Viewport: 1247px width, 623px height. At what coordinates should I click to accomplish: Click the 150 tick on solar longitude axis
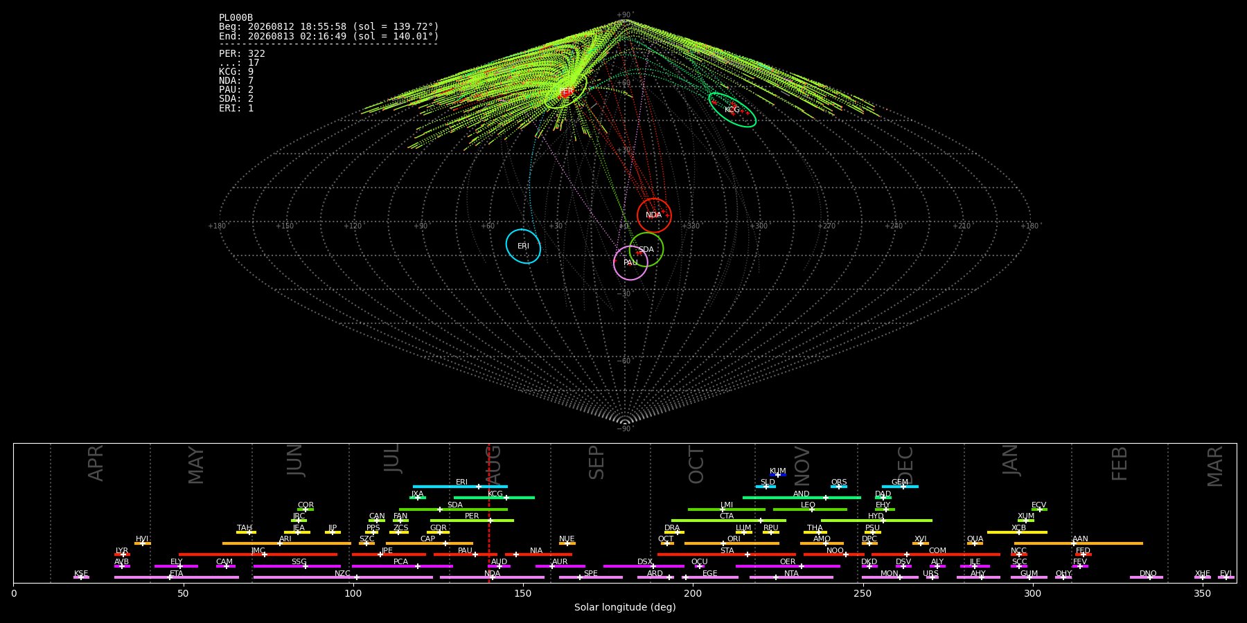coord(523,593)
